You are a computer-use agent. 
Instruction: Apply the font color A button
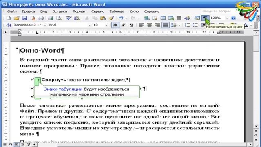tap(246, 25)
